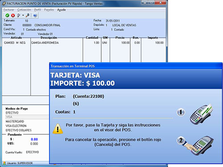Click CONSUMIDOR FINAL client name
This screenshot has height=167, width=223.
point(47,25)
